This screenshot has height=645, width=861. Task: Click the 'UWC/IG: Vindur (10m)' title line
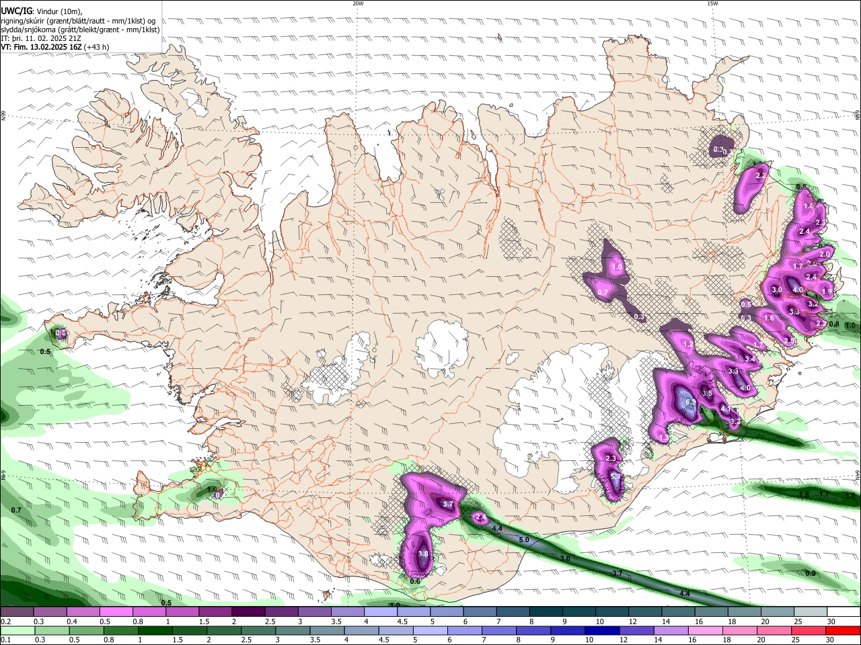41,11
